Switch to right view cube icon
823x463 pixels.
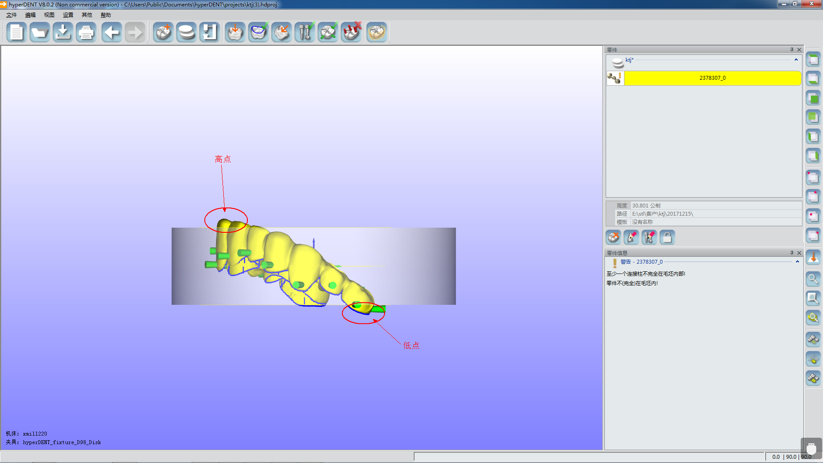(x=813, y=156)
